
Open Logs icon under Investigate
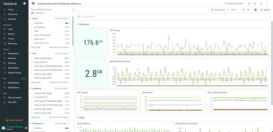coord(4,29)
